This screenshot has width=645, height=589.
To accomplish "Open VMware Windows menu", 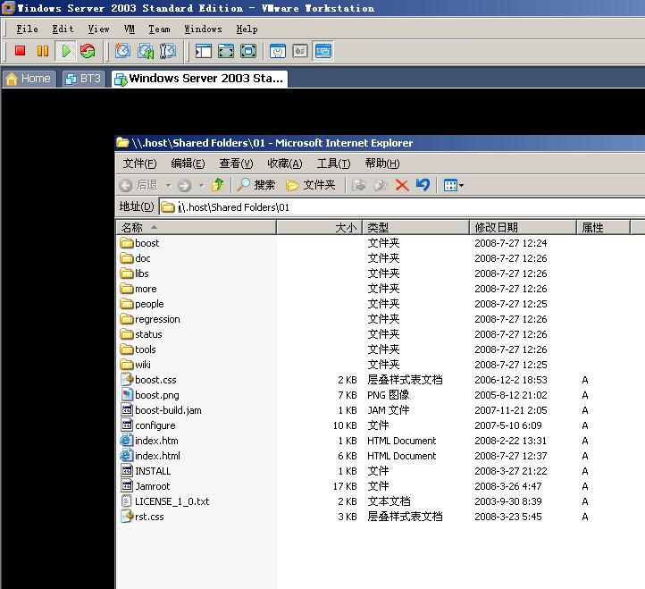I will pos(203,29).
